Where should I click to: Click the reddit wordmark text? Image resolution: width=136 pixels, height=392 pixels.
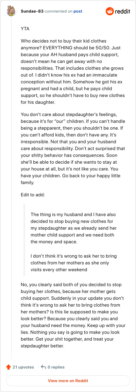click(122, 11)
